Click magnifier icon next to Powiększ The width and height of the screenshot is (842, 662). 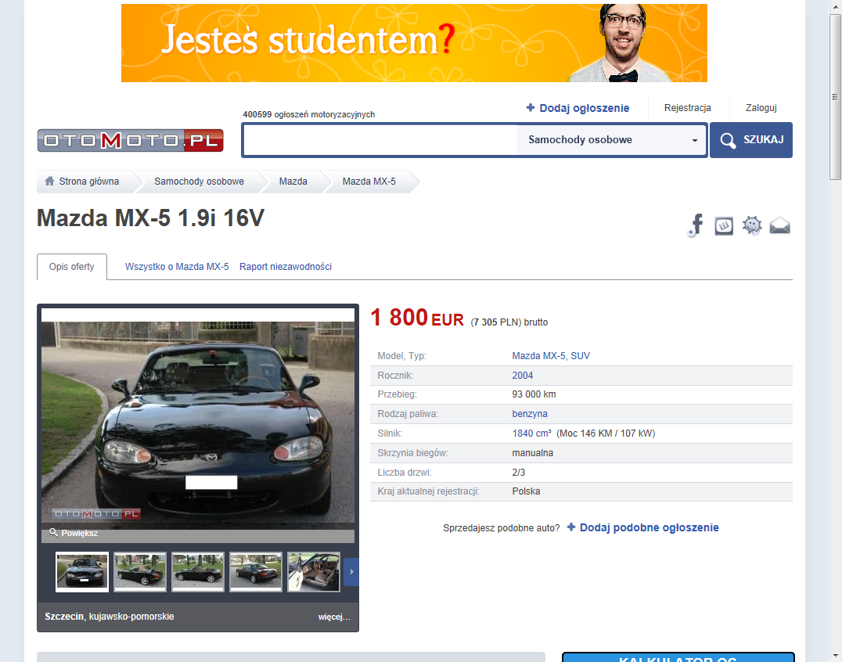(x=53, y=532)
